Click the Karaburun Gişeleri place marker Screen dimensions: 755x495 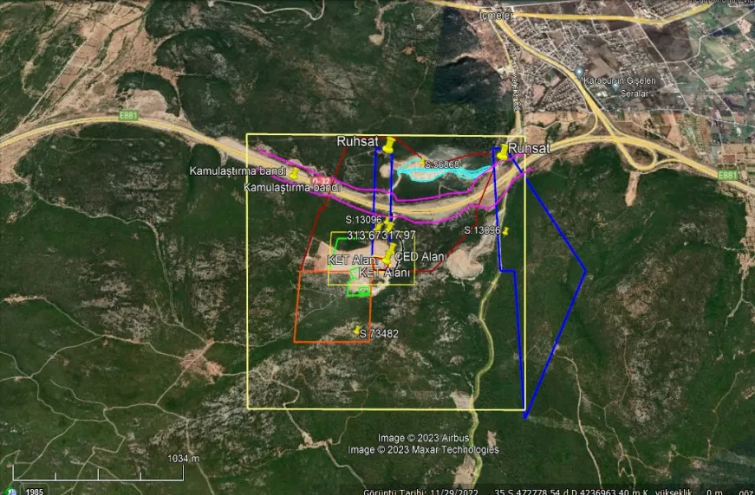579,72
